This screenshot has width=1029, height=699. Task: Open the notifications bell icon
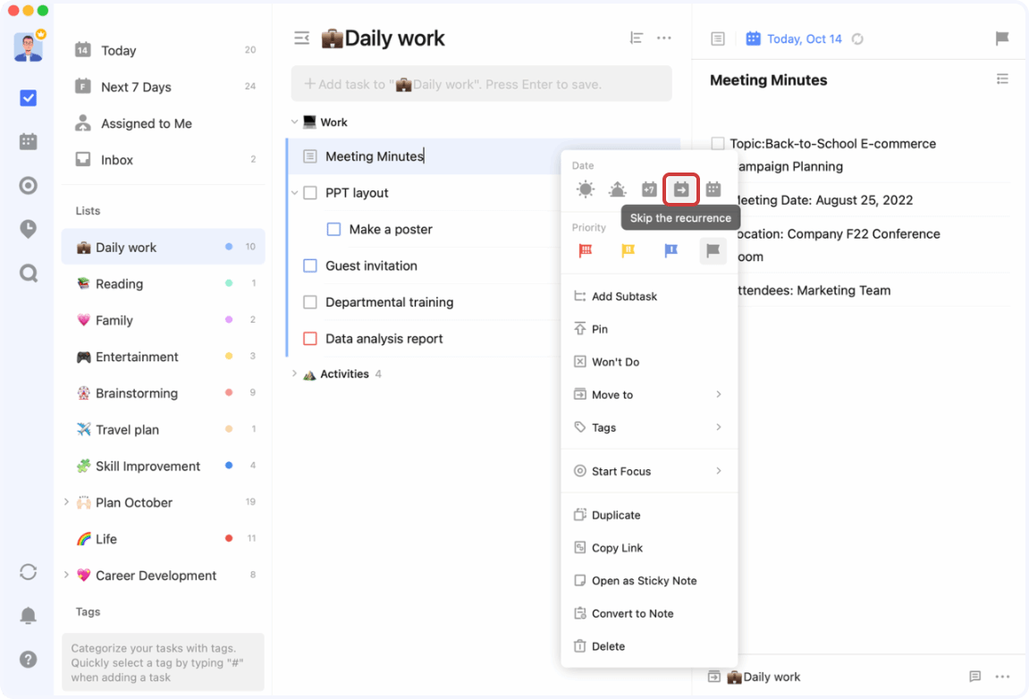coord(29,615)
